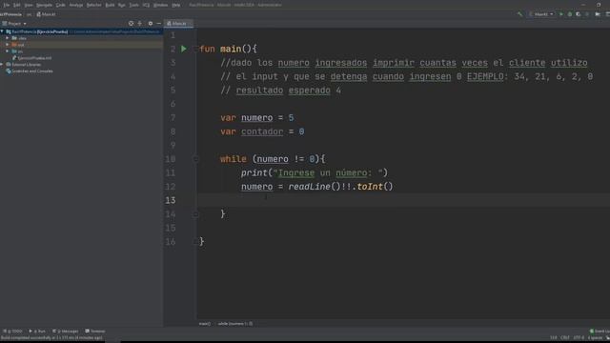The width and height of the screenshot is (610, 343).
Task: Select the Main.kt editor tab
Action: [178, 24]
